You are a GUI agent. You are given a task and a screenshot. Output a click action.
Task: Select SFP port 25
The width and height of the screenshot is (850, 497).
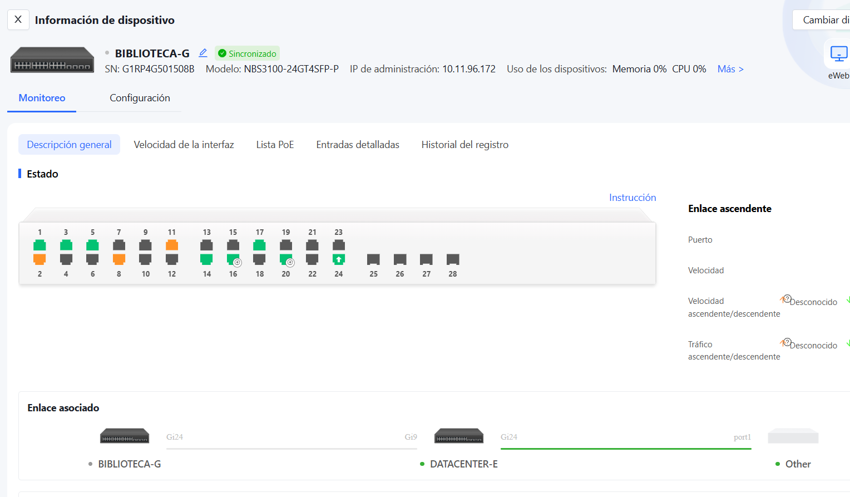click(373, 259)
